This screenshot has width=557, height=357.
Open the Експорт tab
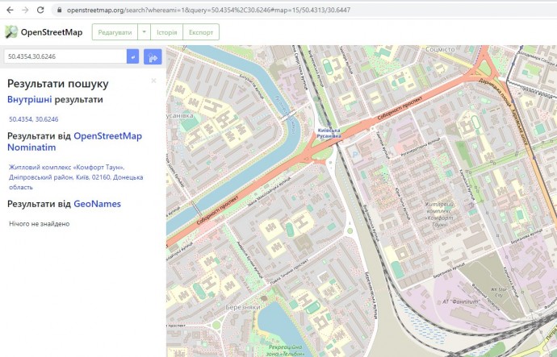200,32
